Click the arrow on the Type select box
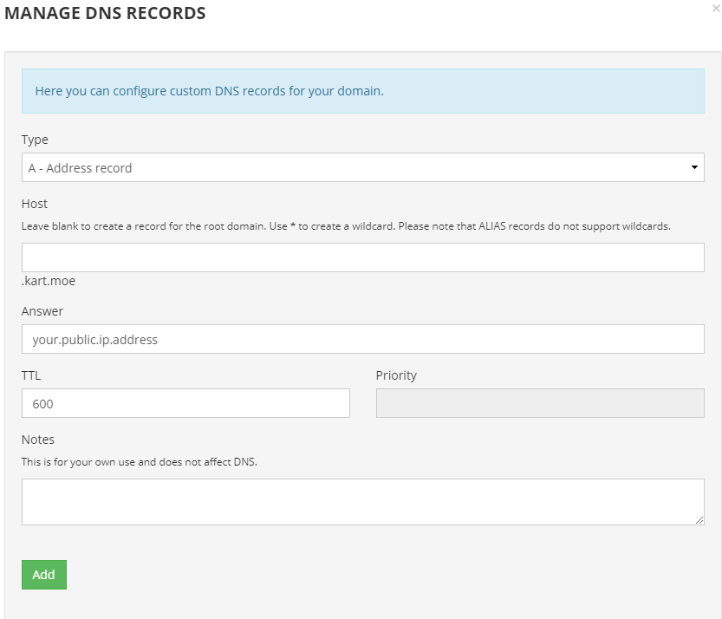The width and height of the screenshot is (722, 619). (694, 167)
